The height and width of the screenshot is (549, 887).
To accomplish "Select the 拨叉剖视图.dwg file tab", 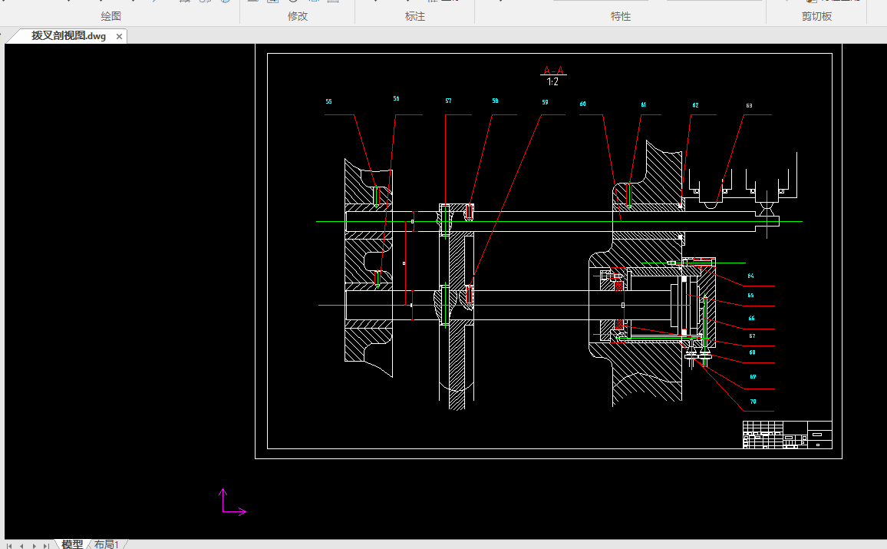I will point(68,35).
